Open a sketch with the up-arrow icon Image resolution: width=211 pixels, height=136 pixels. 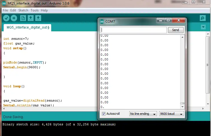coord(31,18)
